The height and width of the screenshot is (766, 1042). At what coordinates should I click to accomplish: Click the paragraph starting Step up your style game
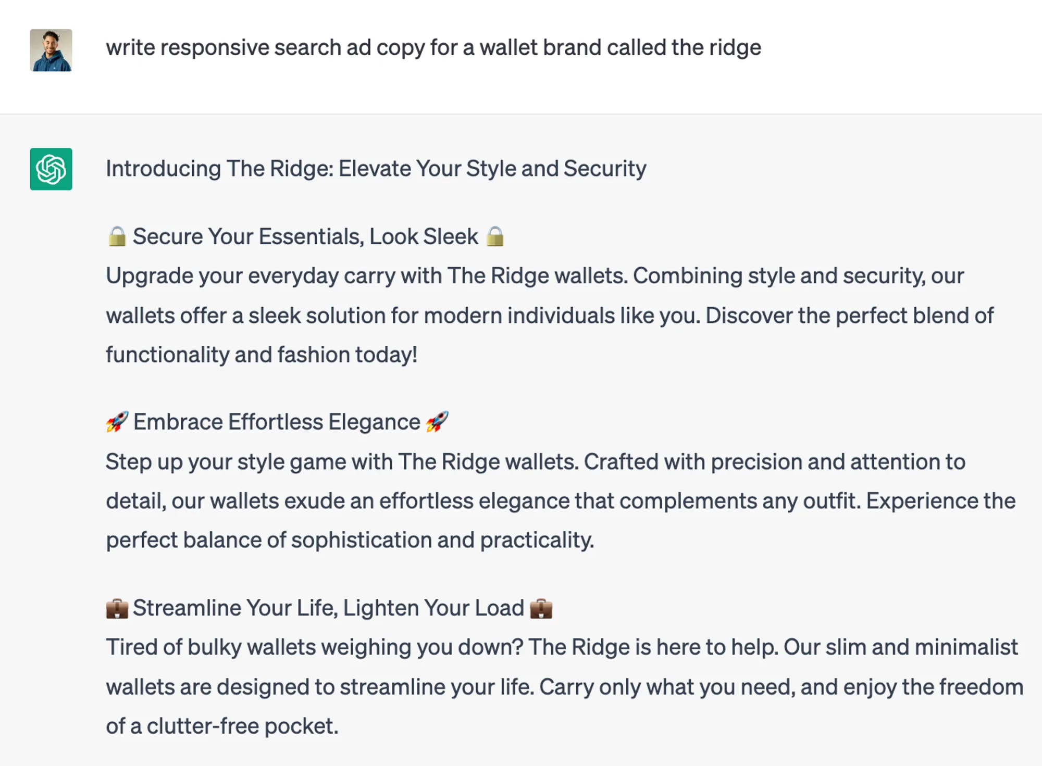(561, 501)
